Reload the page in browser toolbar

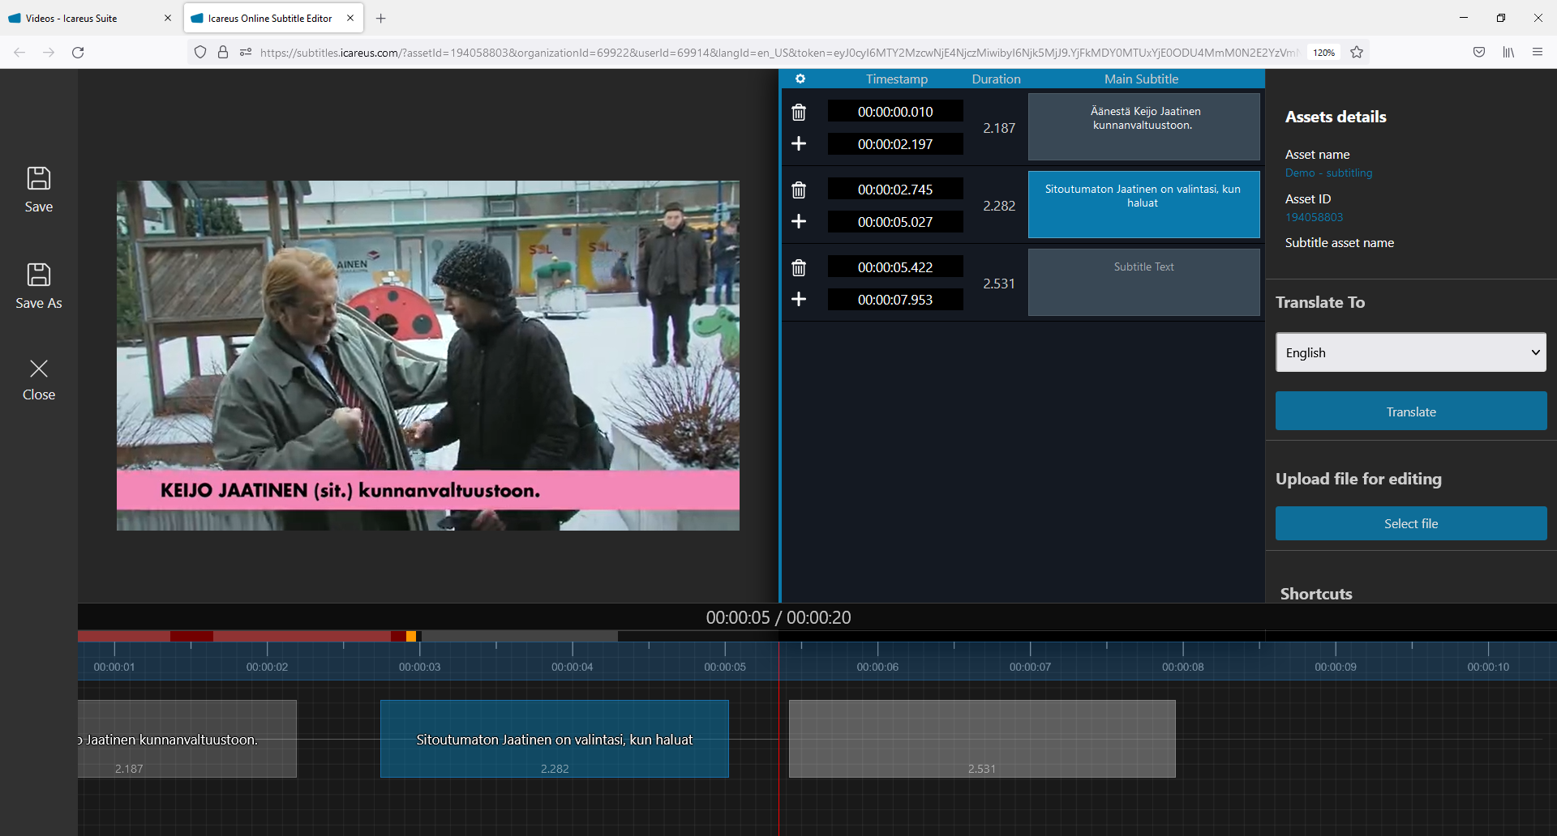(x=78, y=53)
